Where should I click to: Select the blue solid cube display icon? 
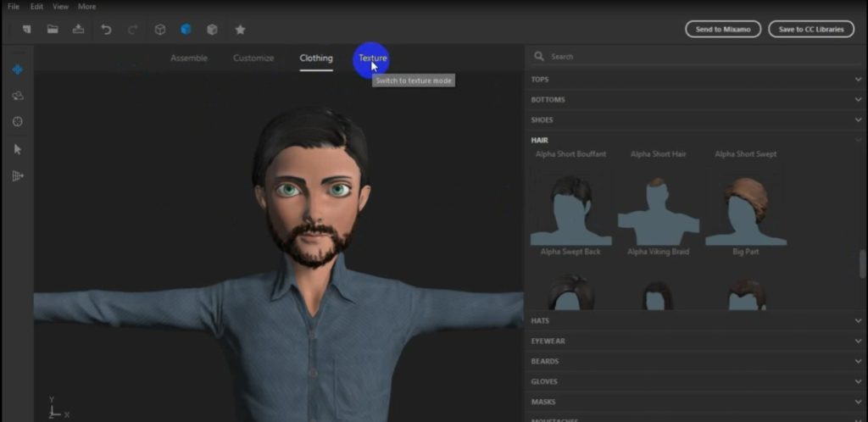point(186,30)
